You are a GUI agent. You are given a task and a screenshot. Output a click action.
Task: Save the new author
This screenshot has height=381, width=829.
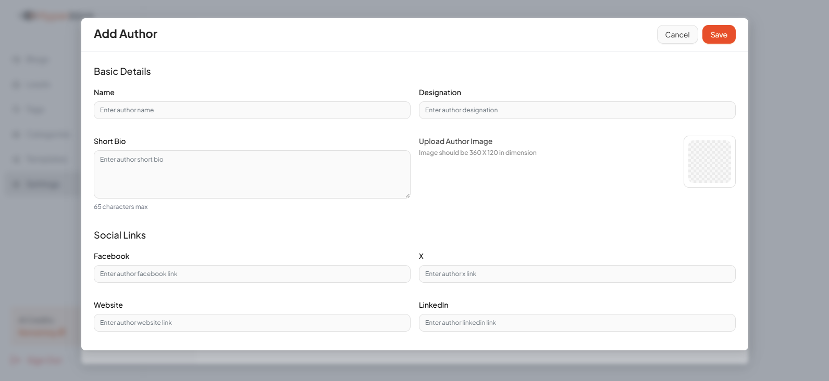click(719, 34)
